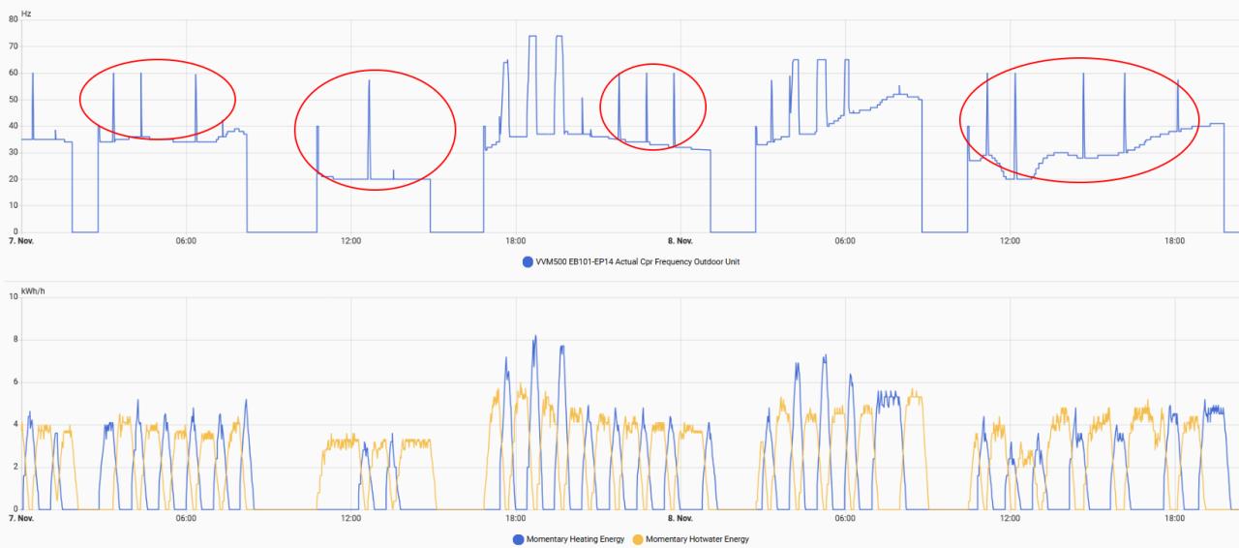Click the tallest heating energy peak above 8 kWh/h

534,338
